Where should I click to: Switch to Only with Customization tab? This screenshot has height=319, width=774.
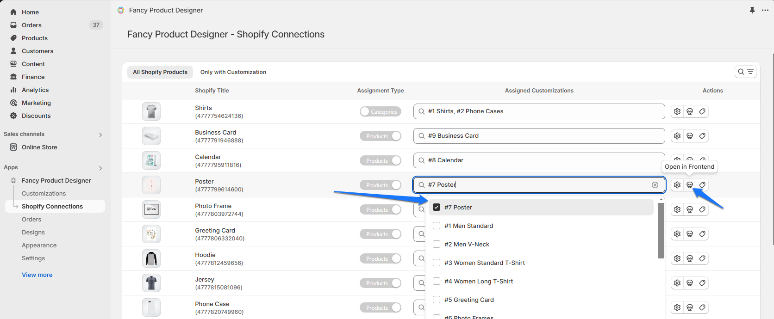[x=233, y=72]
